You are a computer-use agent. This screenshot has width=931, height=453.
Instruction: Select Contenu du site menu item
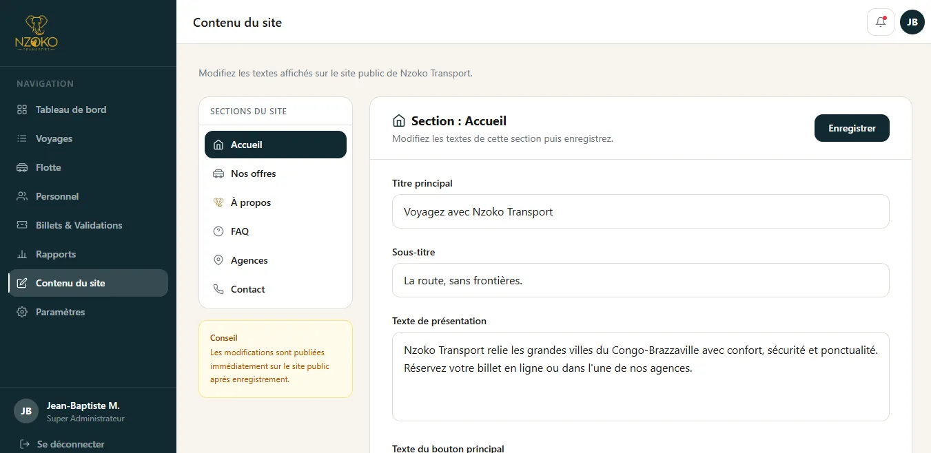coord(88,283)
